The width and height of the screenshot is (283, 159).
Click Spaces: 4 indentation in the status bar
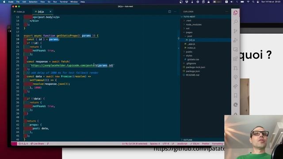[x=155, y=144]
